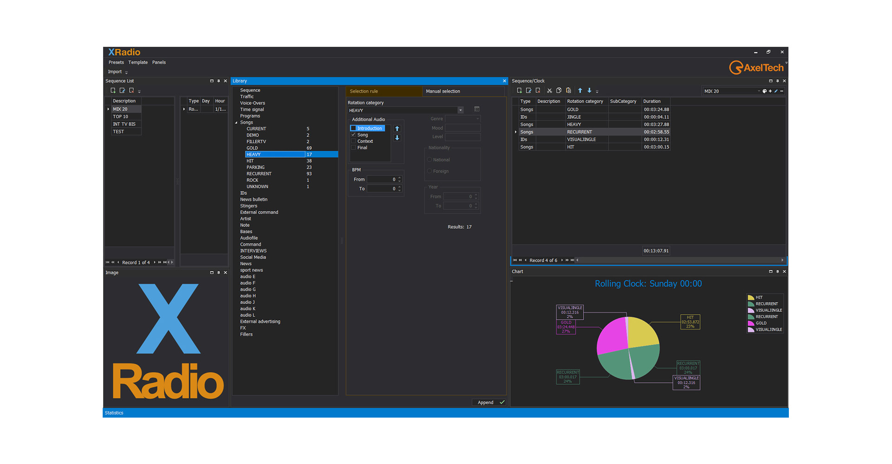Enable the Introduction checkbox under Additional Audio
Viewport: 892px width, 464px height.
click(x=354, y=128)
